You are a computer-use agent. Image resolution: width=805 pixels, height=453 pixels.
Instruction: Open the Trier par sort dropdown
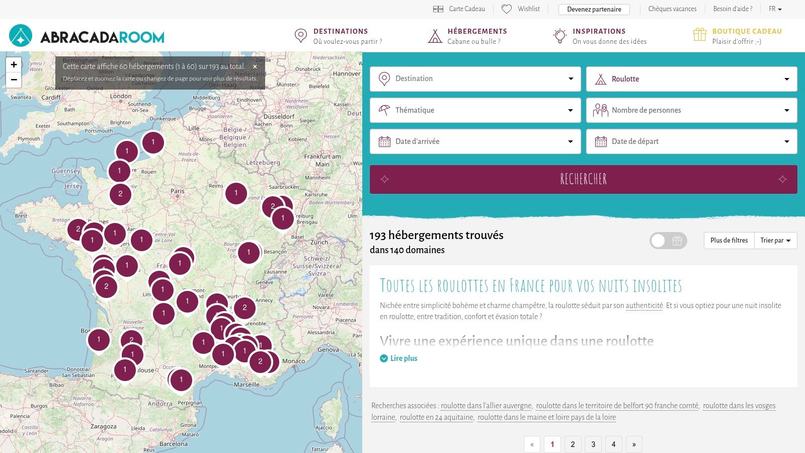point(775,241)
